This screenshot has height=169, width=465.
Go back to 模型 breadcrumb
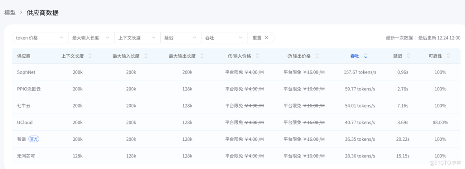(x=10, y=13)
